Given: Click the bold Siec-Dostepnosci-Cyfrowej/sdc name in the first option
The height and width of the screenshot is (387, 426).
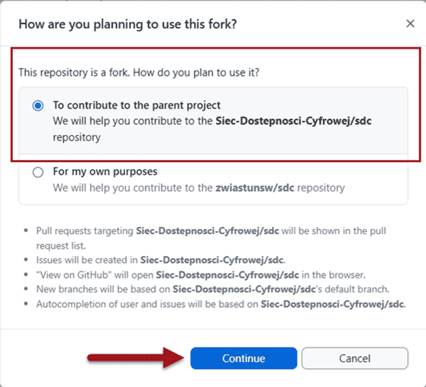Looking at the screenshot, I should pos(293,121).
